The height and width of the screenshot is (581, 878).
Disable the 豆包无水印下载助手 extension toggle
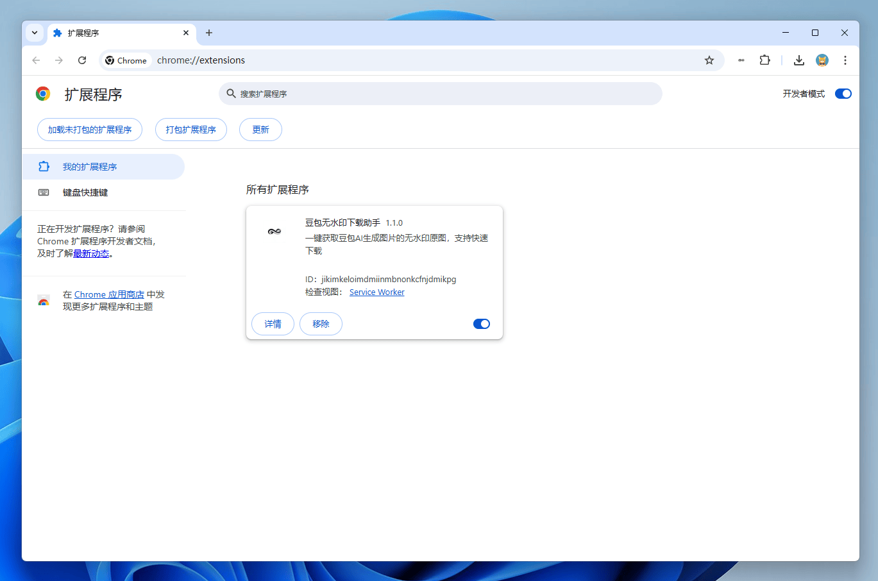pos(481,324)
